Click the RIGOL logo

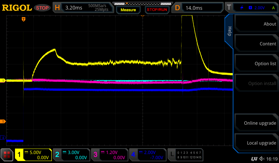(17, 8)
